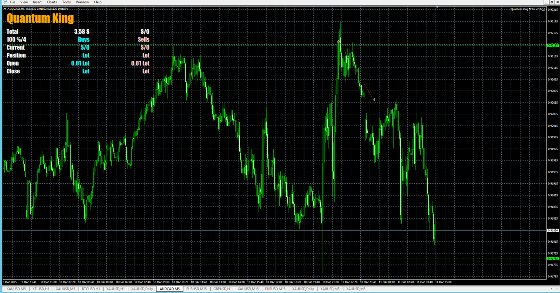
Task: Click the pink 0.01 Lot Sells value
Action: pos(140,63)
